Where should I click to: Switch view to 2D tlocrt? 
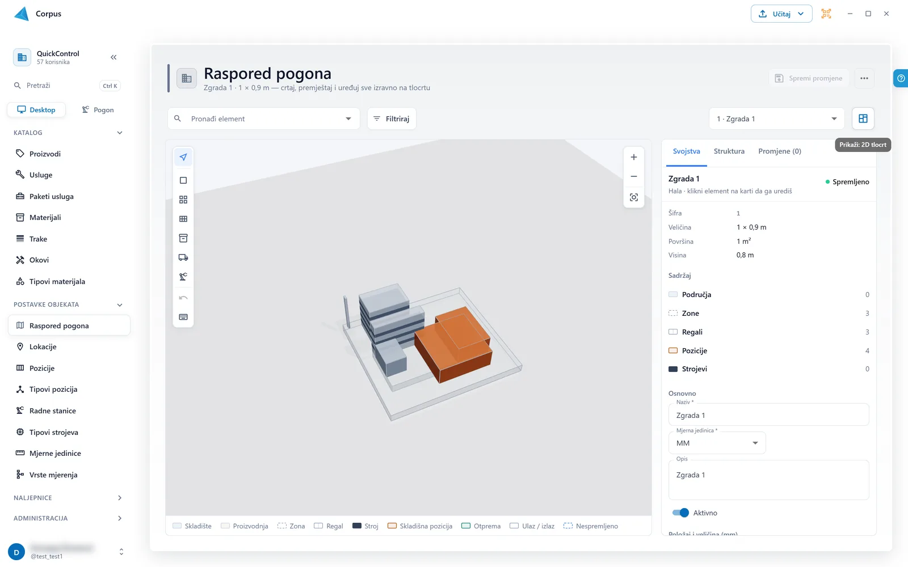click(863, 119)
